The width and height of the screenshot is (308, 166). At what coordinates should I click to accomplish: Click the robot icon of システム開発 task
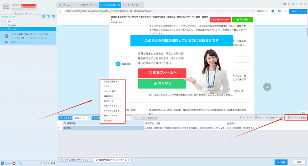pos(6,36)
